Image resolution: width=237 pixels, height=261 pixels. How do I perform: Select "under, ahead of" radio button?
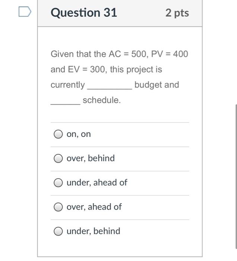point(58,183)
